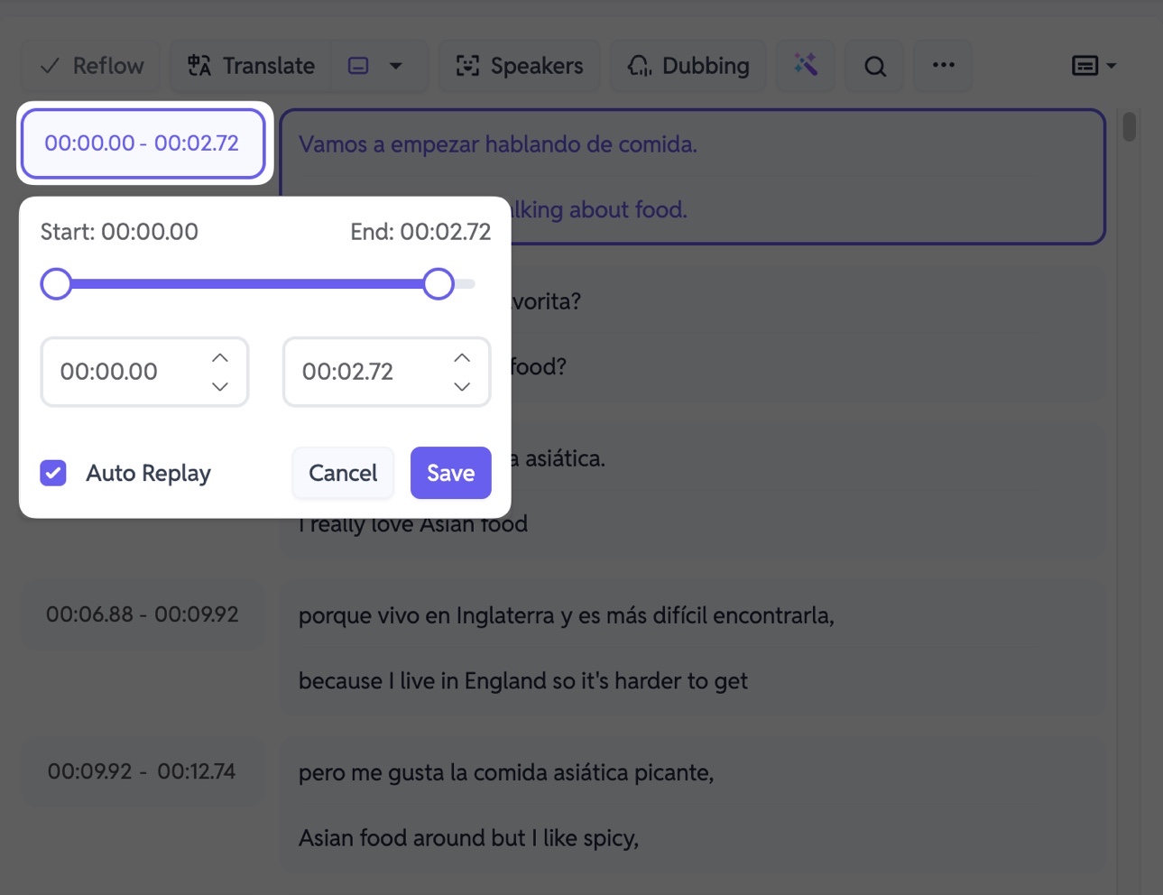Click the magic wand AI icon

(806, 66)
